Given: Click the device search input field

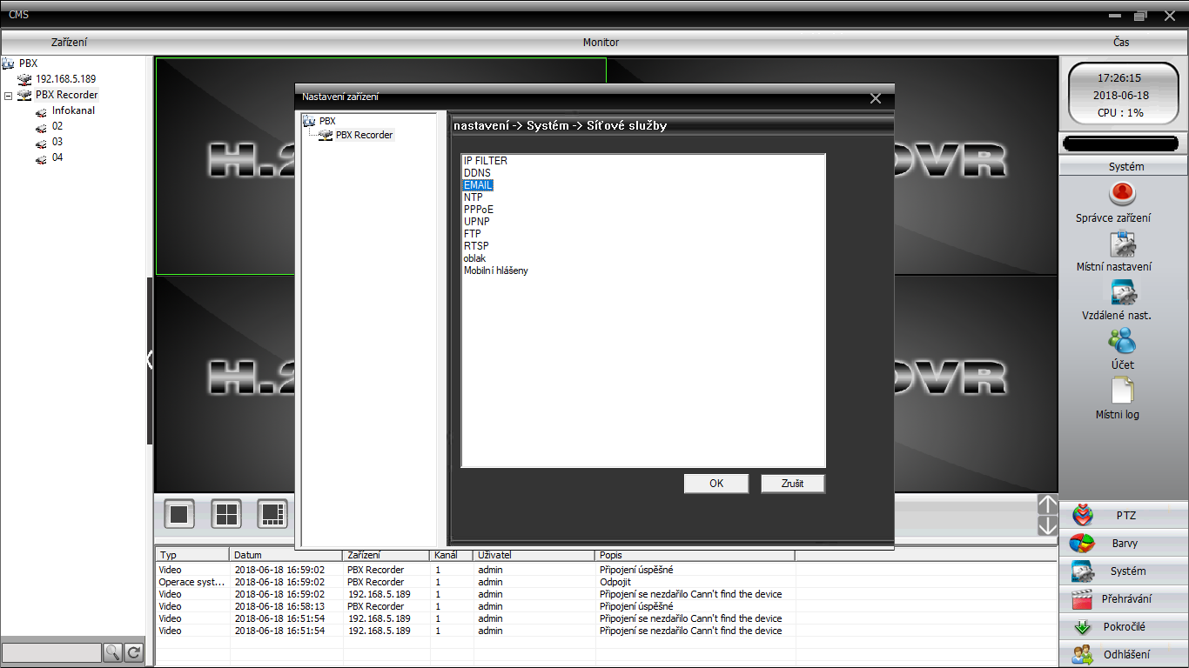Looking at the screenshot, I should (51, 652).
